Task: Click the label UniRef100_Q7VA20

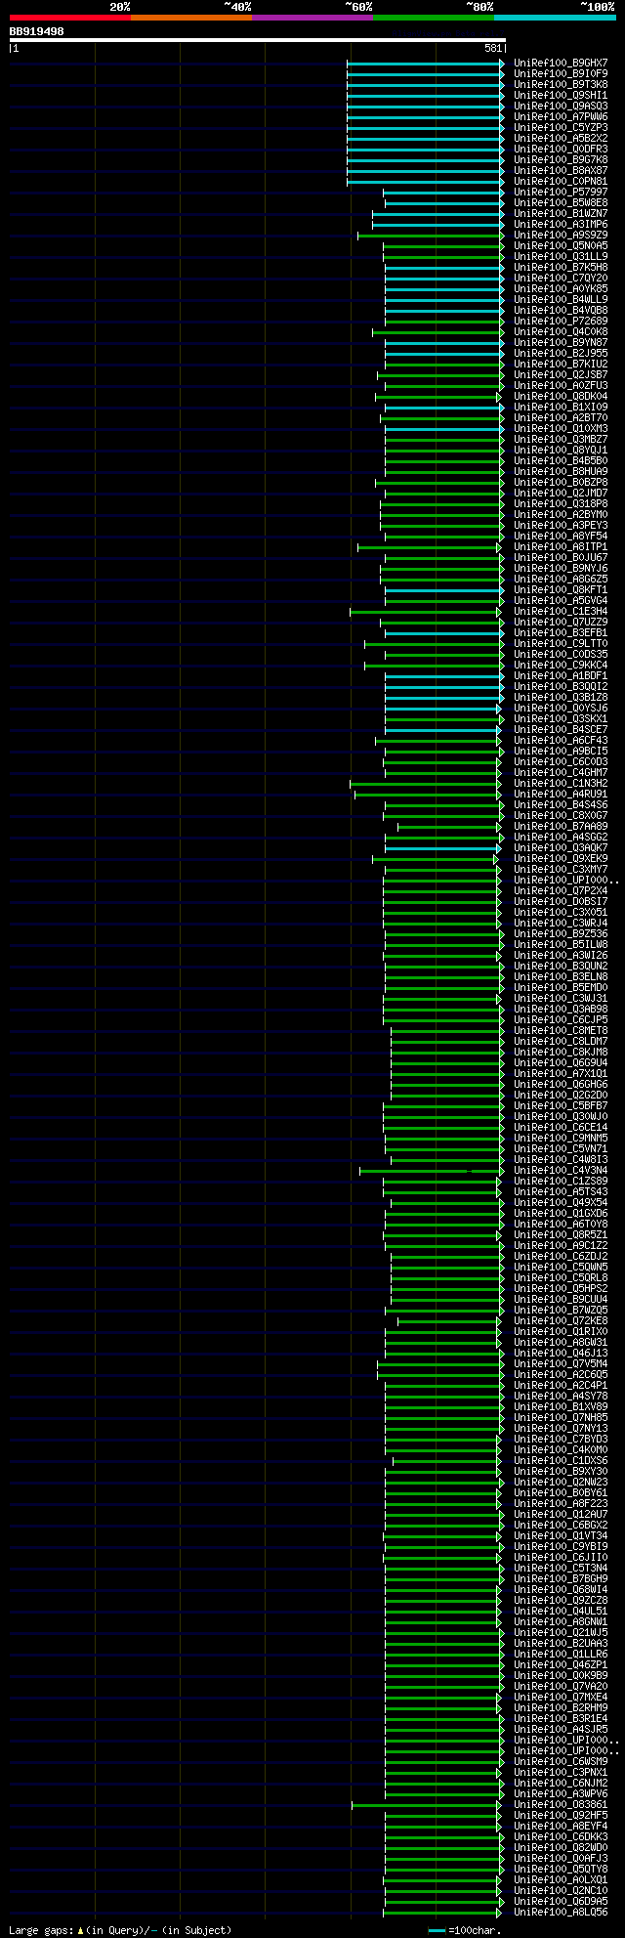Action: [x=561, y=1686]
